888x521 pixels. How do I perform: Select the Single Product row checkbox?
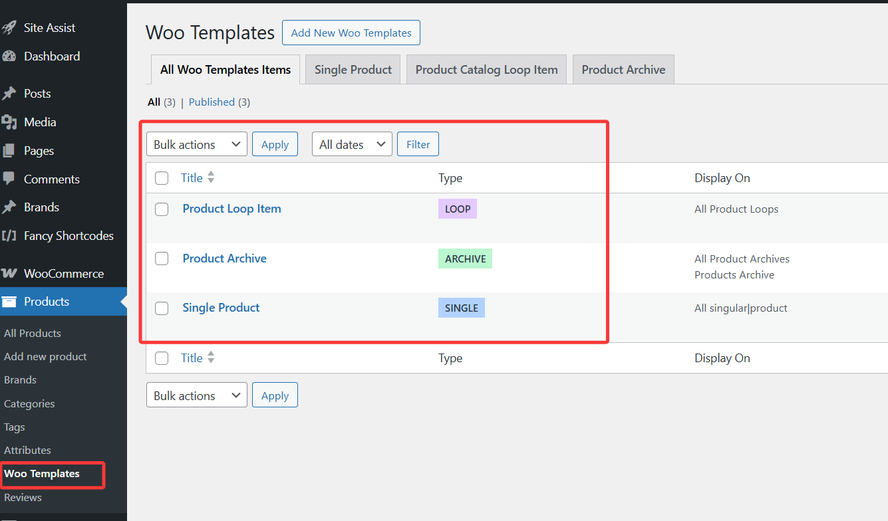(162, 308)
